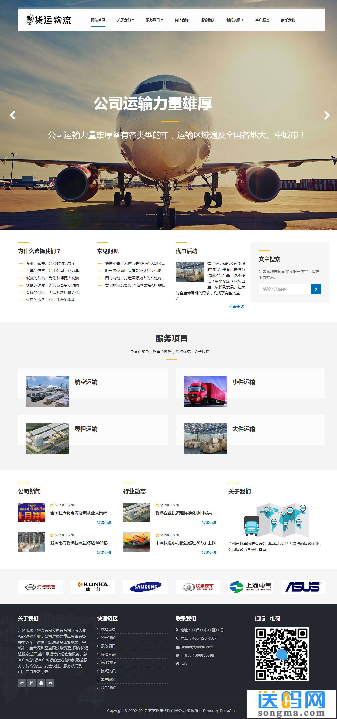
Task: Click the 长城汽车 partner logo
Action: click(198, 587)
